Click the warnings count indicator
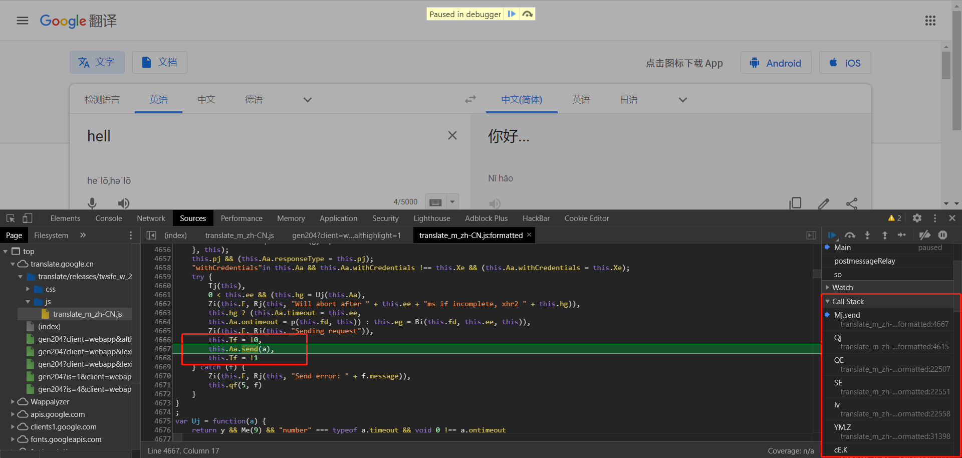 895,218
